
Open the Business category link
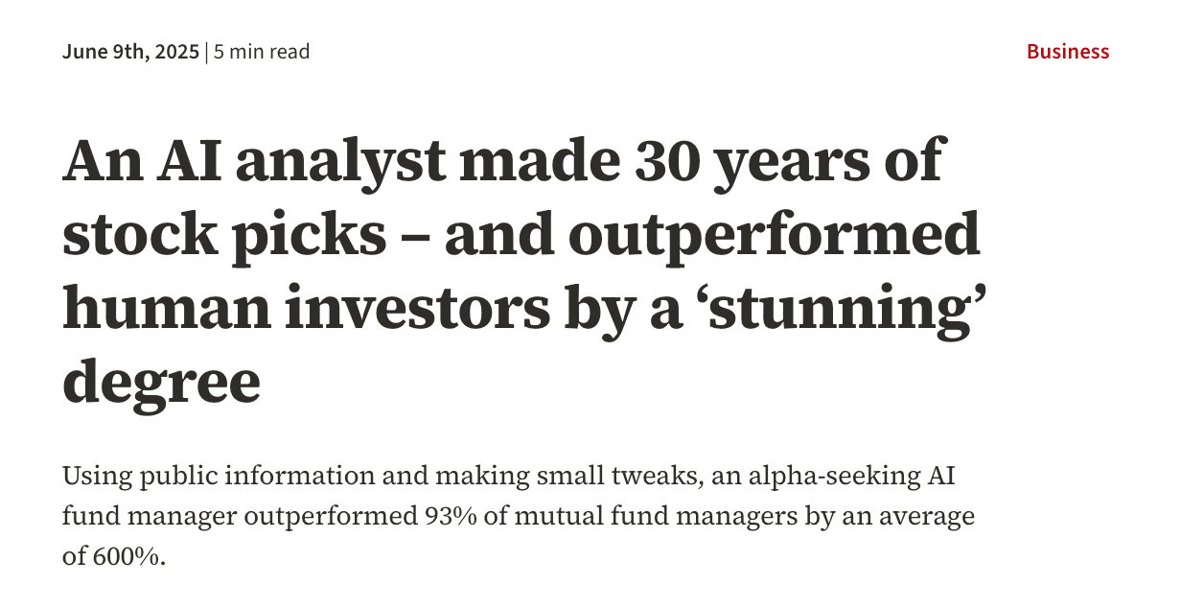pos(1067,52)
